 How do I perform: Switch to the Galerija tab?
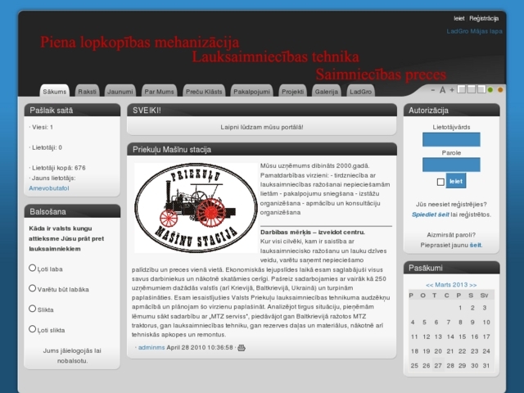pyautogui.click(x=326, y=92)
